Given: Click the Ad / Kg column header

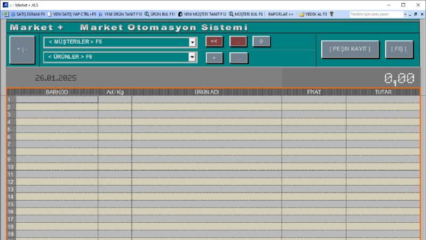Looking at the screenshot, I should (x=115, y=92).
